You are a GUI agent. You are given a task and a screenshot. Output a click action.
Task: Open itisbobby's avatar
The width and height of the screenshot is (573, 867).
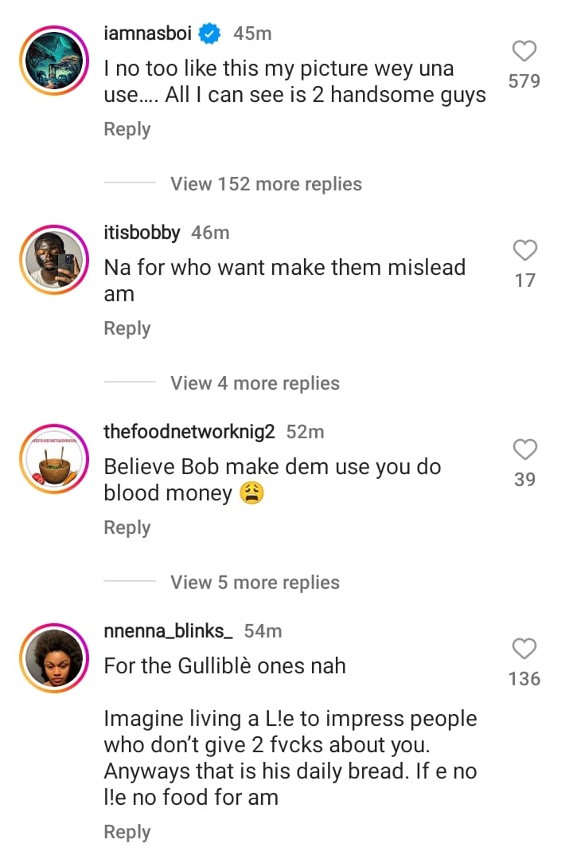tap(52, 258)
